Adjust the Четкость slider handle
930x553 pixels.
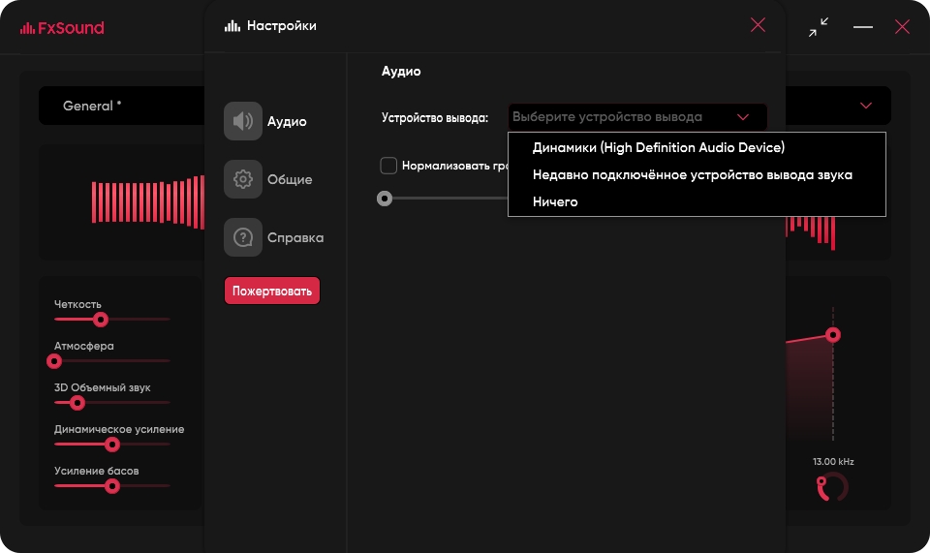(x=100, y=319)
